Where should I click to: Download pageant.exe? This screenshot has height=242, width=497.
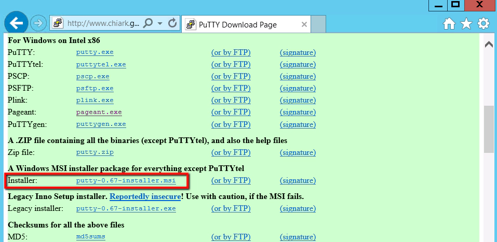click(99, 112)
